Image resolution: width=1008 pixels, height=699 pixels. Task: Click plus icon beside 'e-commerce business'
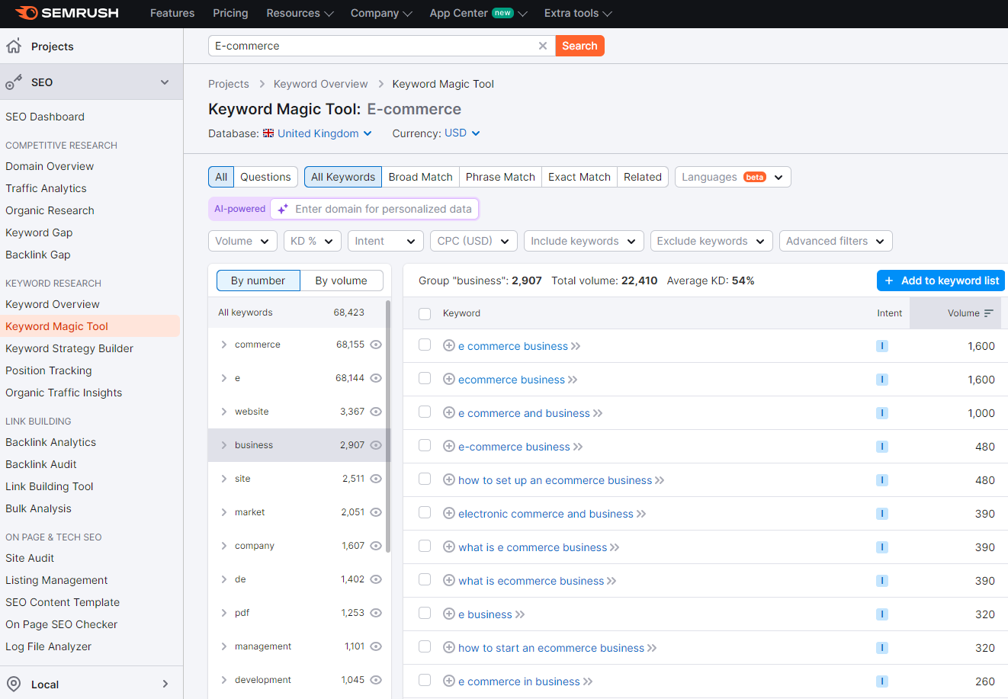coord(449,447)
